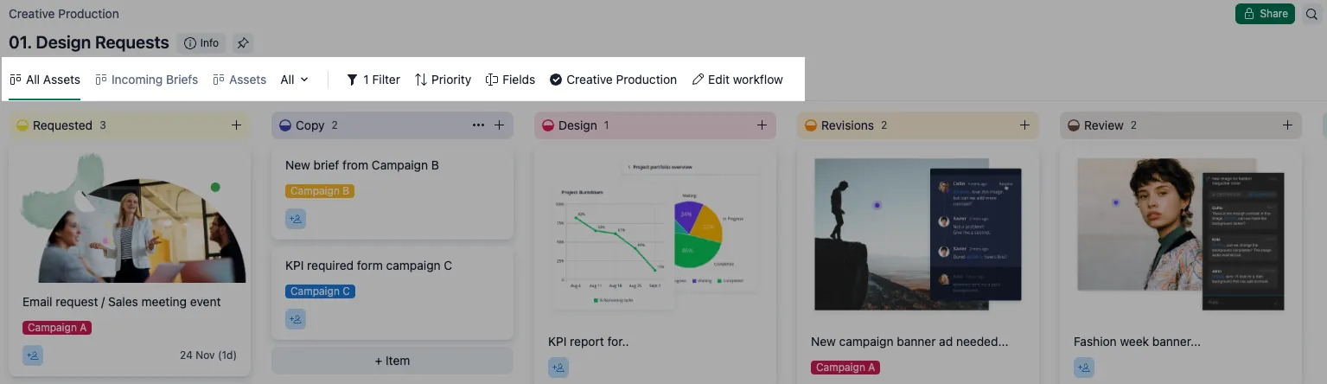The height and width of the screenshot is (384, 1327).
Task: Add item with Requested column plus
Action: (236, 125)
